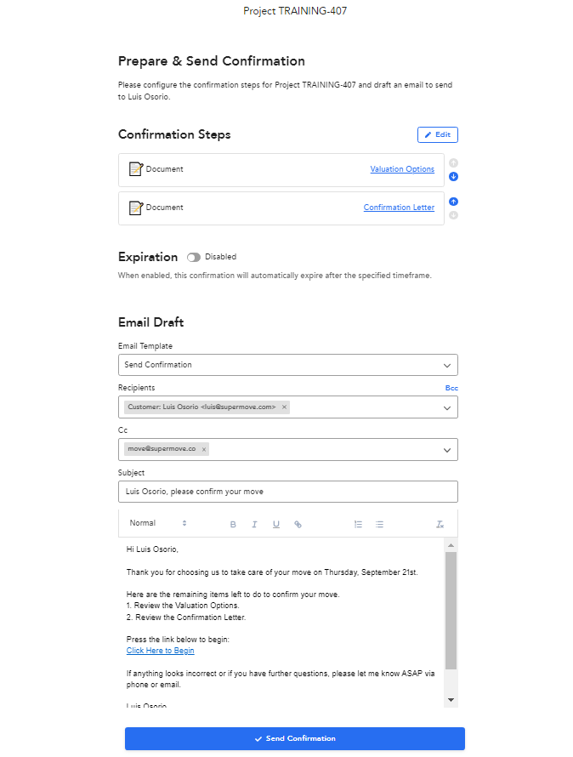The height and width of the screenshot is (757, 573).
Task: Create a bulleted list in editor
Action: (379, 524)
